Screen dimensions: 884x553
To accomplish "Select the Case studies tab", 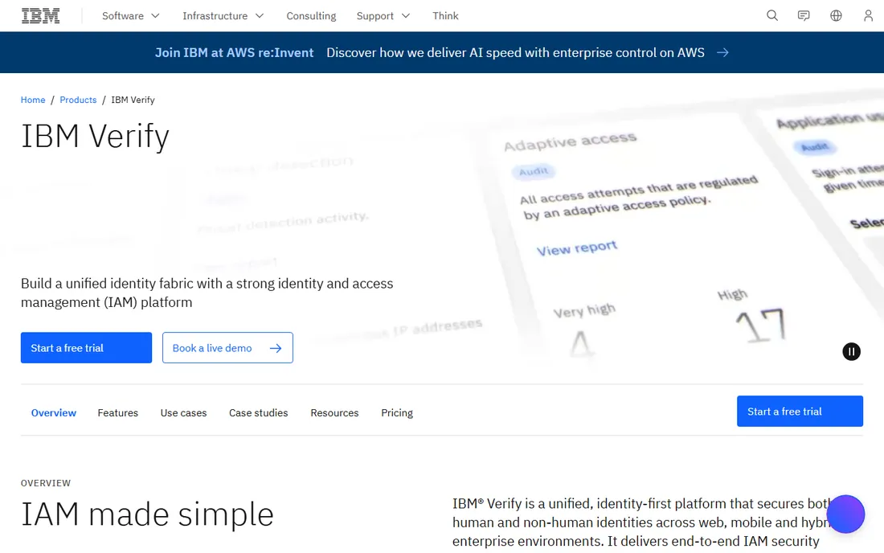I will [258, 412].
